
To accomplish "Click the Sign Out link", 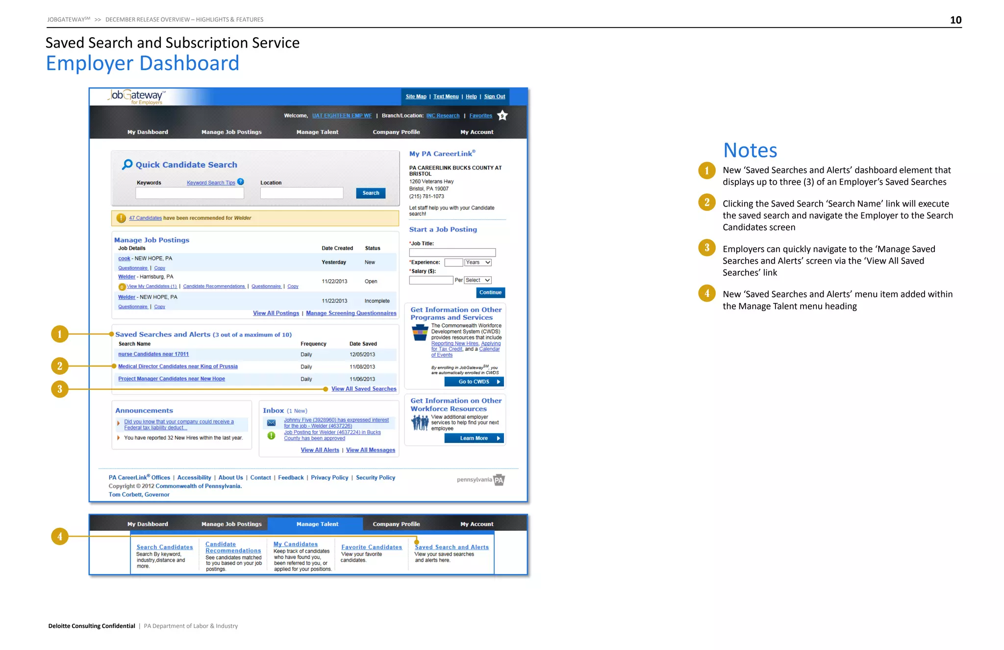I will (494, 97).
